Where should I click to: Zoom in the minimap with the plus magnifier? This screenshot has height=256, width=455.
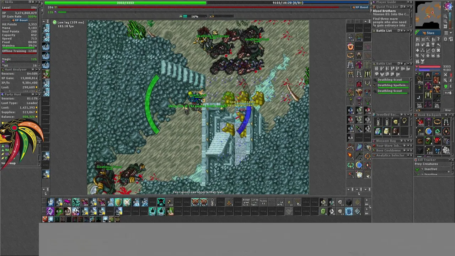[445, 21]
